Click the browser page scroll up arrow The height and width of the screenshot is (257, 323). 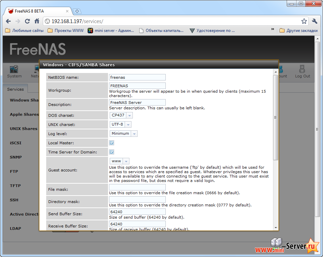coord(317,39)
